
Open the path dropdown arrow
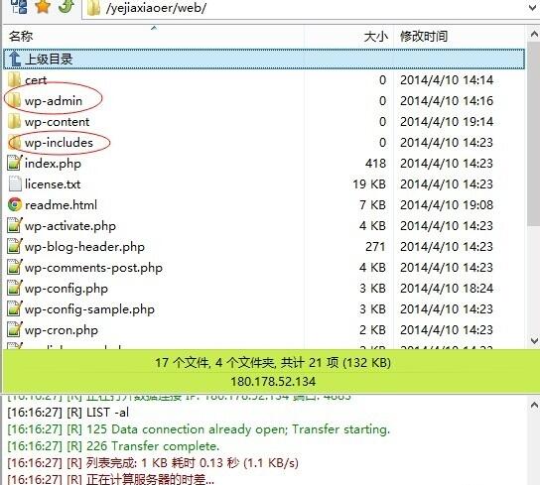click(533, 7)
